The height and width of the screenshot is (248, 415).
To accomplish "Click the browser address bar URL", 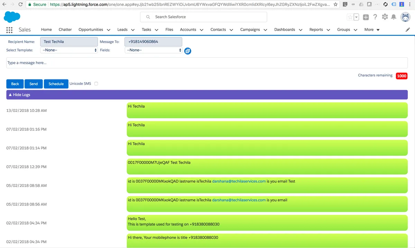I will point(190,4).
